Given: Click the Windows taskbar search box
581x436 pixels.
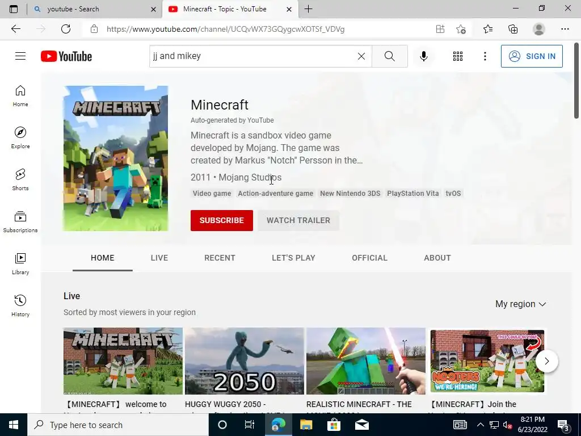Looking at the screenshot, I should tap(118, 425).
